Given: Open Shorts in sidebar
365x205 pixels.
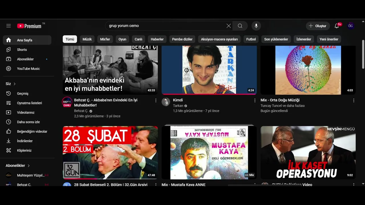Looking at the screenshot, I should pyautogui.click(x=27, y=50).
